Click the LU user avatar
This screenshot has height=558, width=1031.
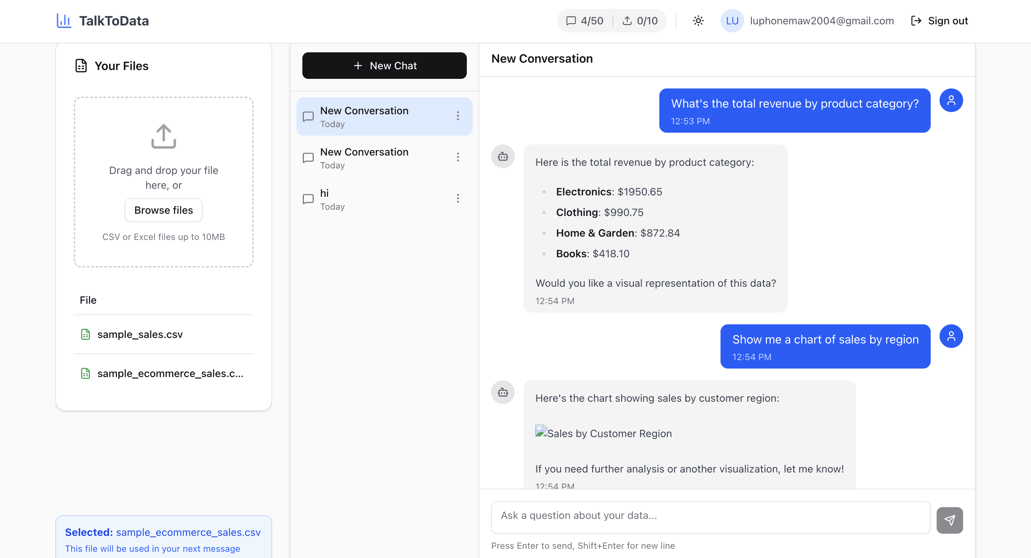point(732,21)
